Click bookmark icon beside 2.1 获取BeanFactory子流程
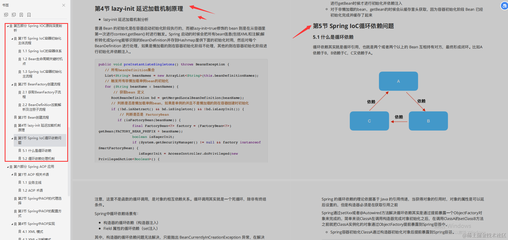Viewport: 508px width, 240px height. [x=20, y=93]
